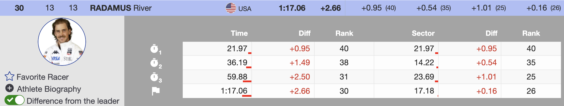Click the Athlete Biography plus icon

pyautogui.click(x=10, y=88)
